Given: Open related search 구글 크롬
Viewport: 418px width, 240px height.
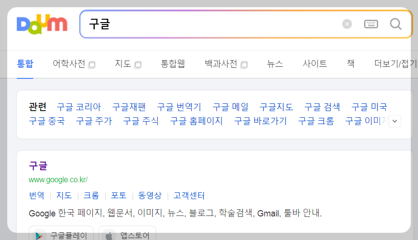Looking at the screenshot, I should point(316,121).
